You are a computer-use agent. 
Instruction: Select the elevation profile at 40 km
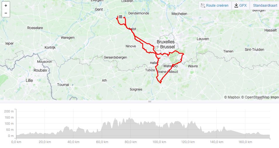click(x=73, y=131)
